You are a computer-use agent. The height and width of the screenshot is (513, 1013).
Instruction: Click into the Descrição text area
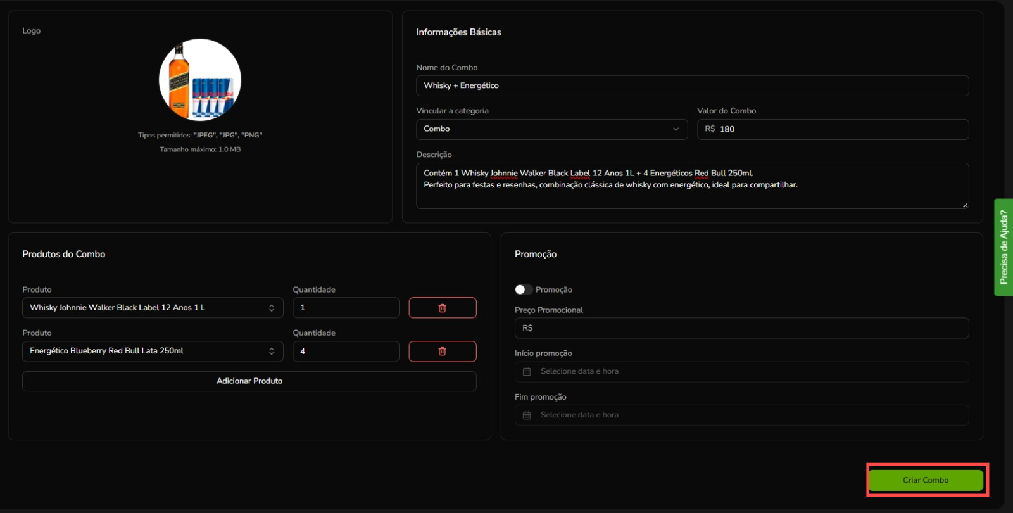pos(693,186)
